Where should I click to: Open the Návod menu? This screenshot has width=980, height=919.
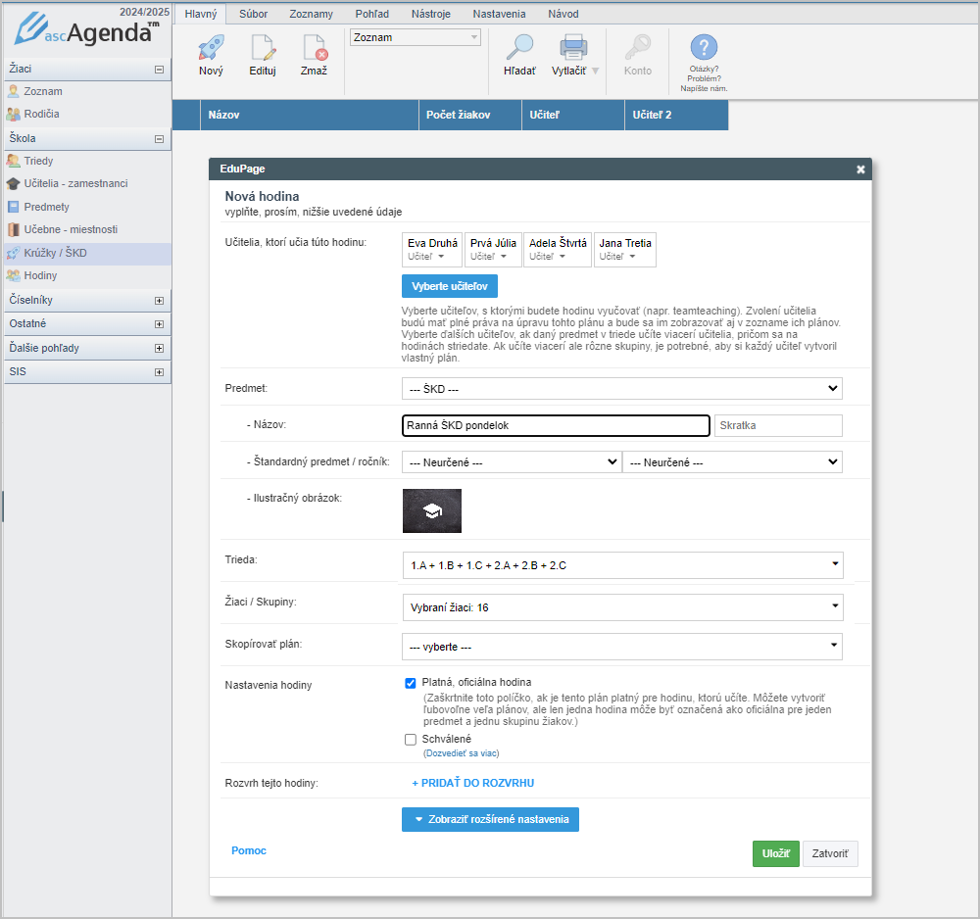563,14
